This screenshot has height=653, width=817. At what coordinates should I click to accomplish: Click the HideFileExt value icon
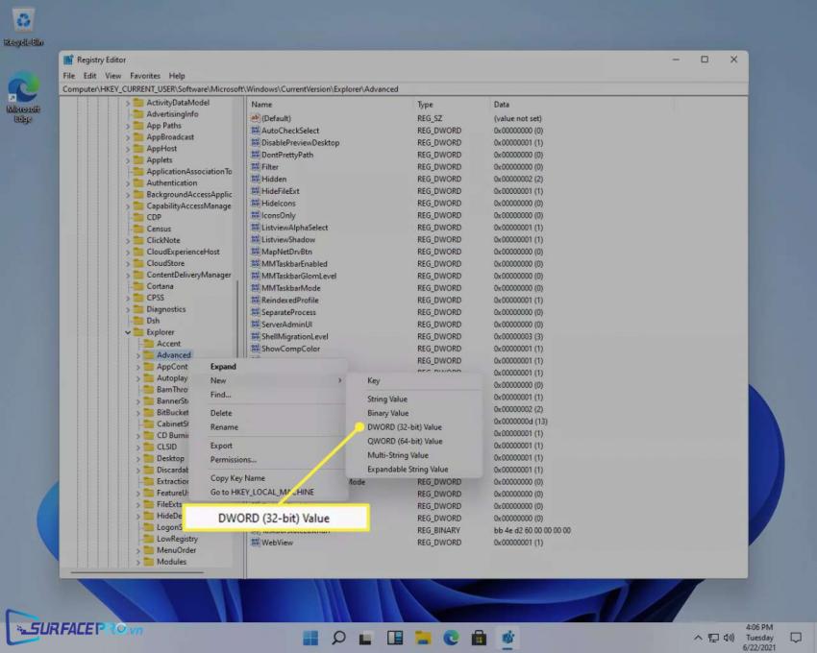pos(256,190)
